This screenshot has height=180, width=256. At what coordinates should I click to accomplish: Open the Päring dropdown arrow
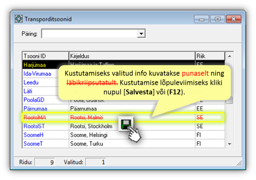click(x=141, y=34)
